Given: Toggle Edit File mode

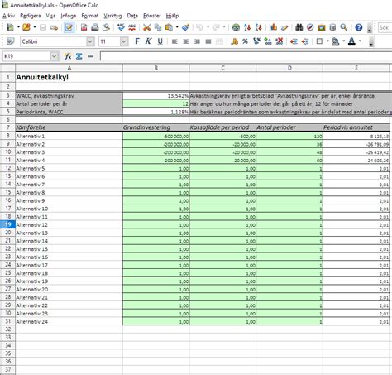Looking at the screenshot, I should click(x=69, y=27).
